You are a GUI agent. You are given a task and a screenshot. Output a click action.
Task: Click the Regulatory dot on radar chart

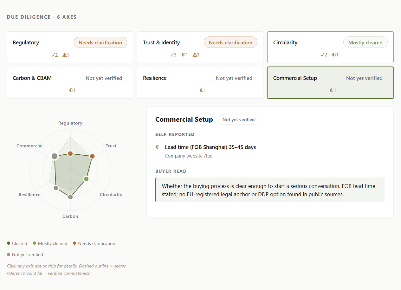70,154
